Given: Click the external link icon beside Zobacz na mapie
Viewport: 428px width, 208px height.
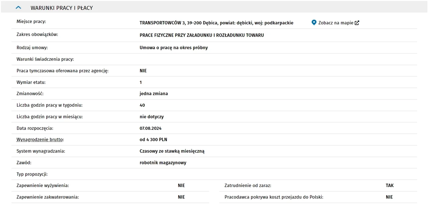Looking at the screenshot, I should pos(357,23).
